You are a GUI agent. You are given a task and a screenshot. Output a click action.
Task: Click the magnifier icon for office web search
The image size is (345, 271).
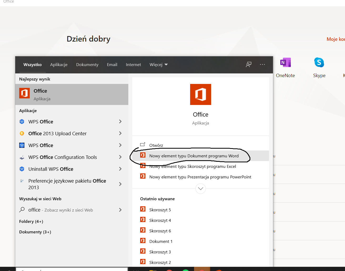coord(22,210)
